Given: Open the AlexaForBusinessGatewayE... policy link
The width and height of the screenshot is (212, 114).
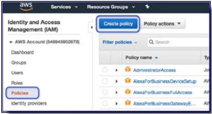Looking at the screenshot, I should (x=164, y=104).
